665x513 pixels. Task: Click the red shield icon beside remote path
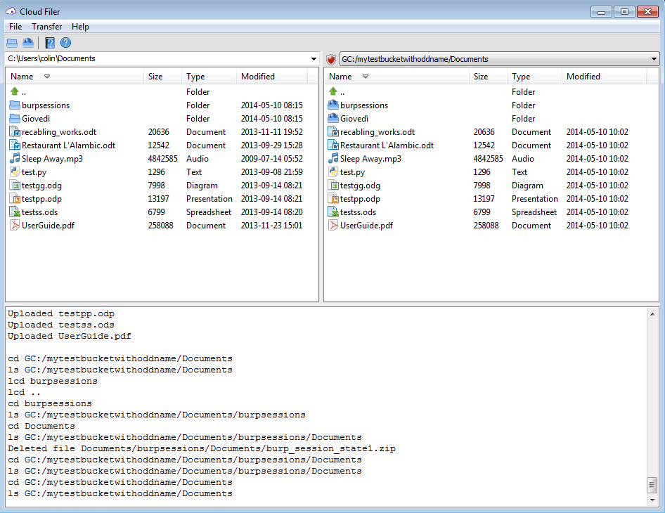[330, 59]
